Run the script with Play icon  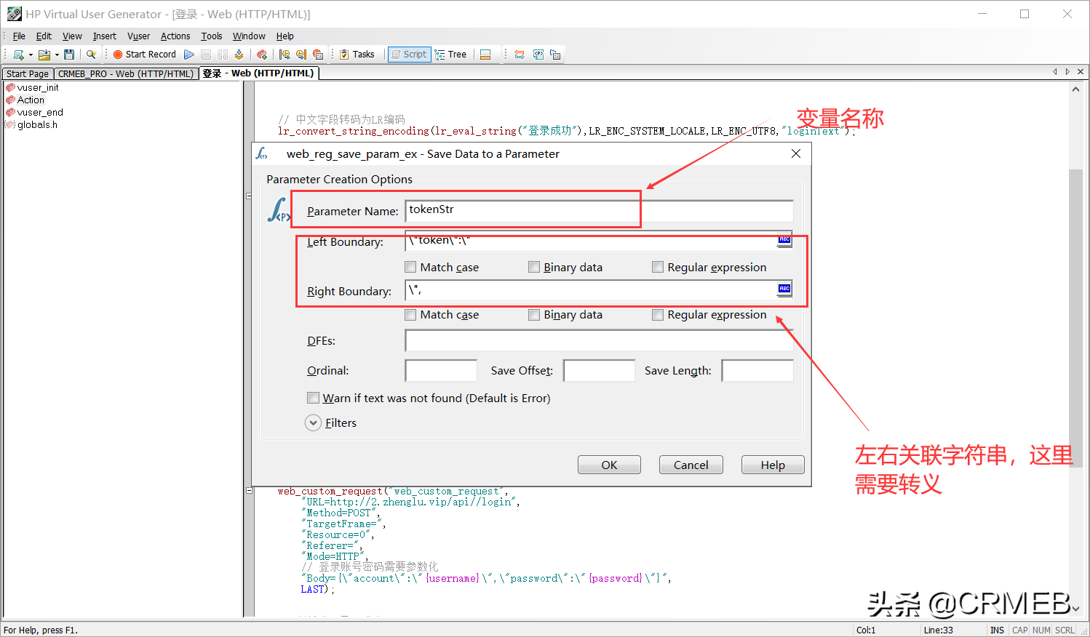(189, 55)
